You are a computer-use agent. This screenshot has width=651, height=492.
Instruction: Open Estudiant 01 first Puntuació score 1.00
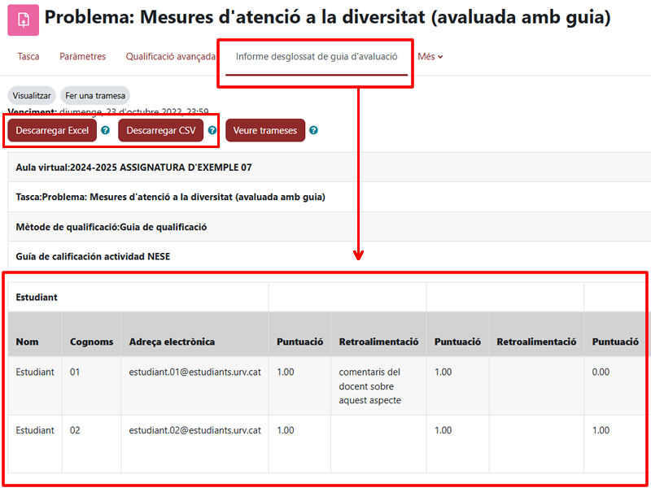tap(285, 372)
